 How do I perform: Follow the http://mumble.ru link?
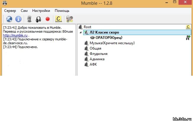15,35
